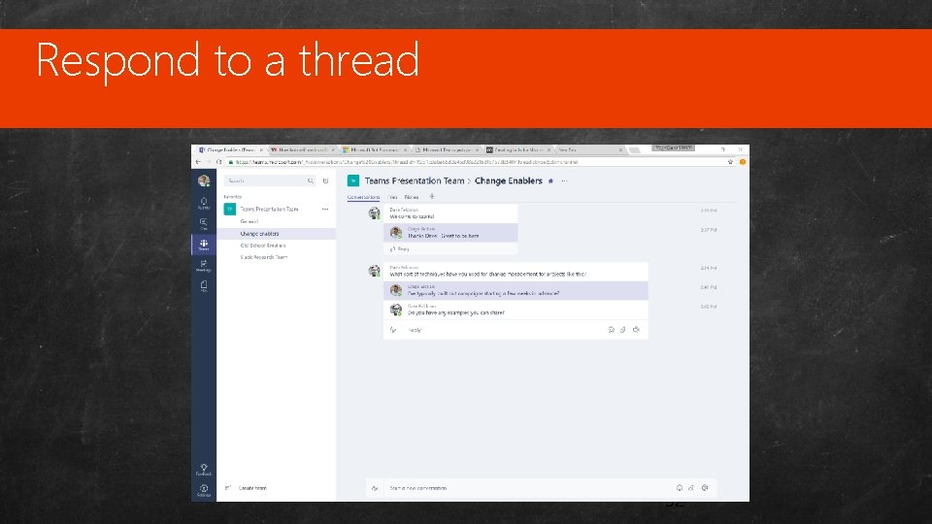The image size is (932, 524).
Task: Select the Old School Emailers channel
Action: pos(263,246)
